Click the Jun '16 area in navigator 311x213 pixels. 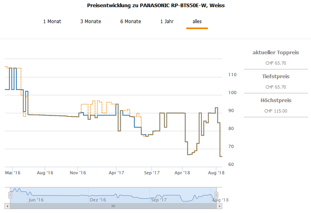[x=36, y=200]
